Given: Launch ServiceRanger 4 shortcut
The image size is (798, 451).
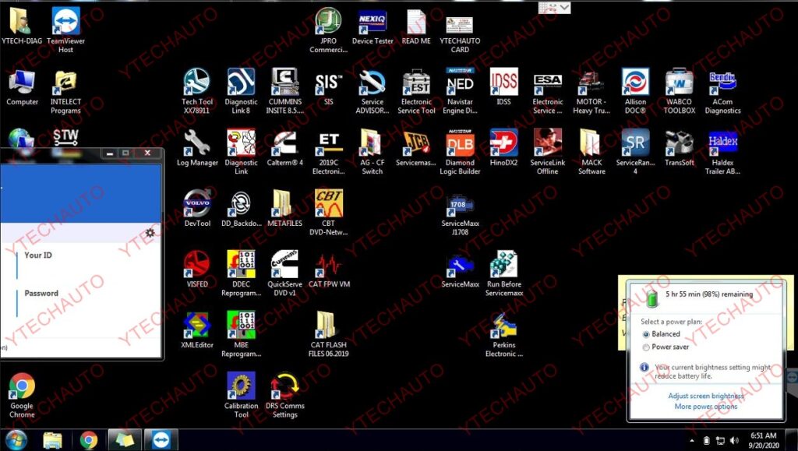Looking at the screenshot, I should [x=635, y=152].
